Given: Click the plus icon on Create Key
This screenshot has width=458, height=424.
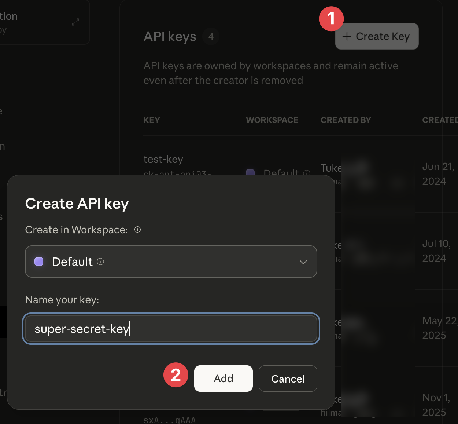Looking at the screenshot, I should coord(347,36).
